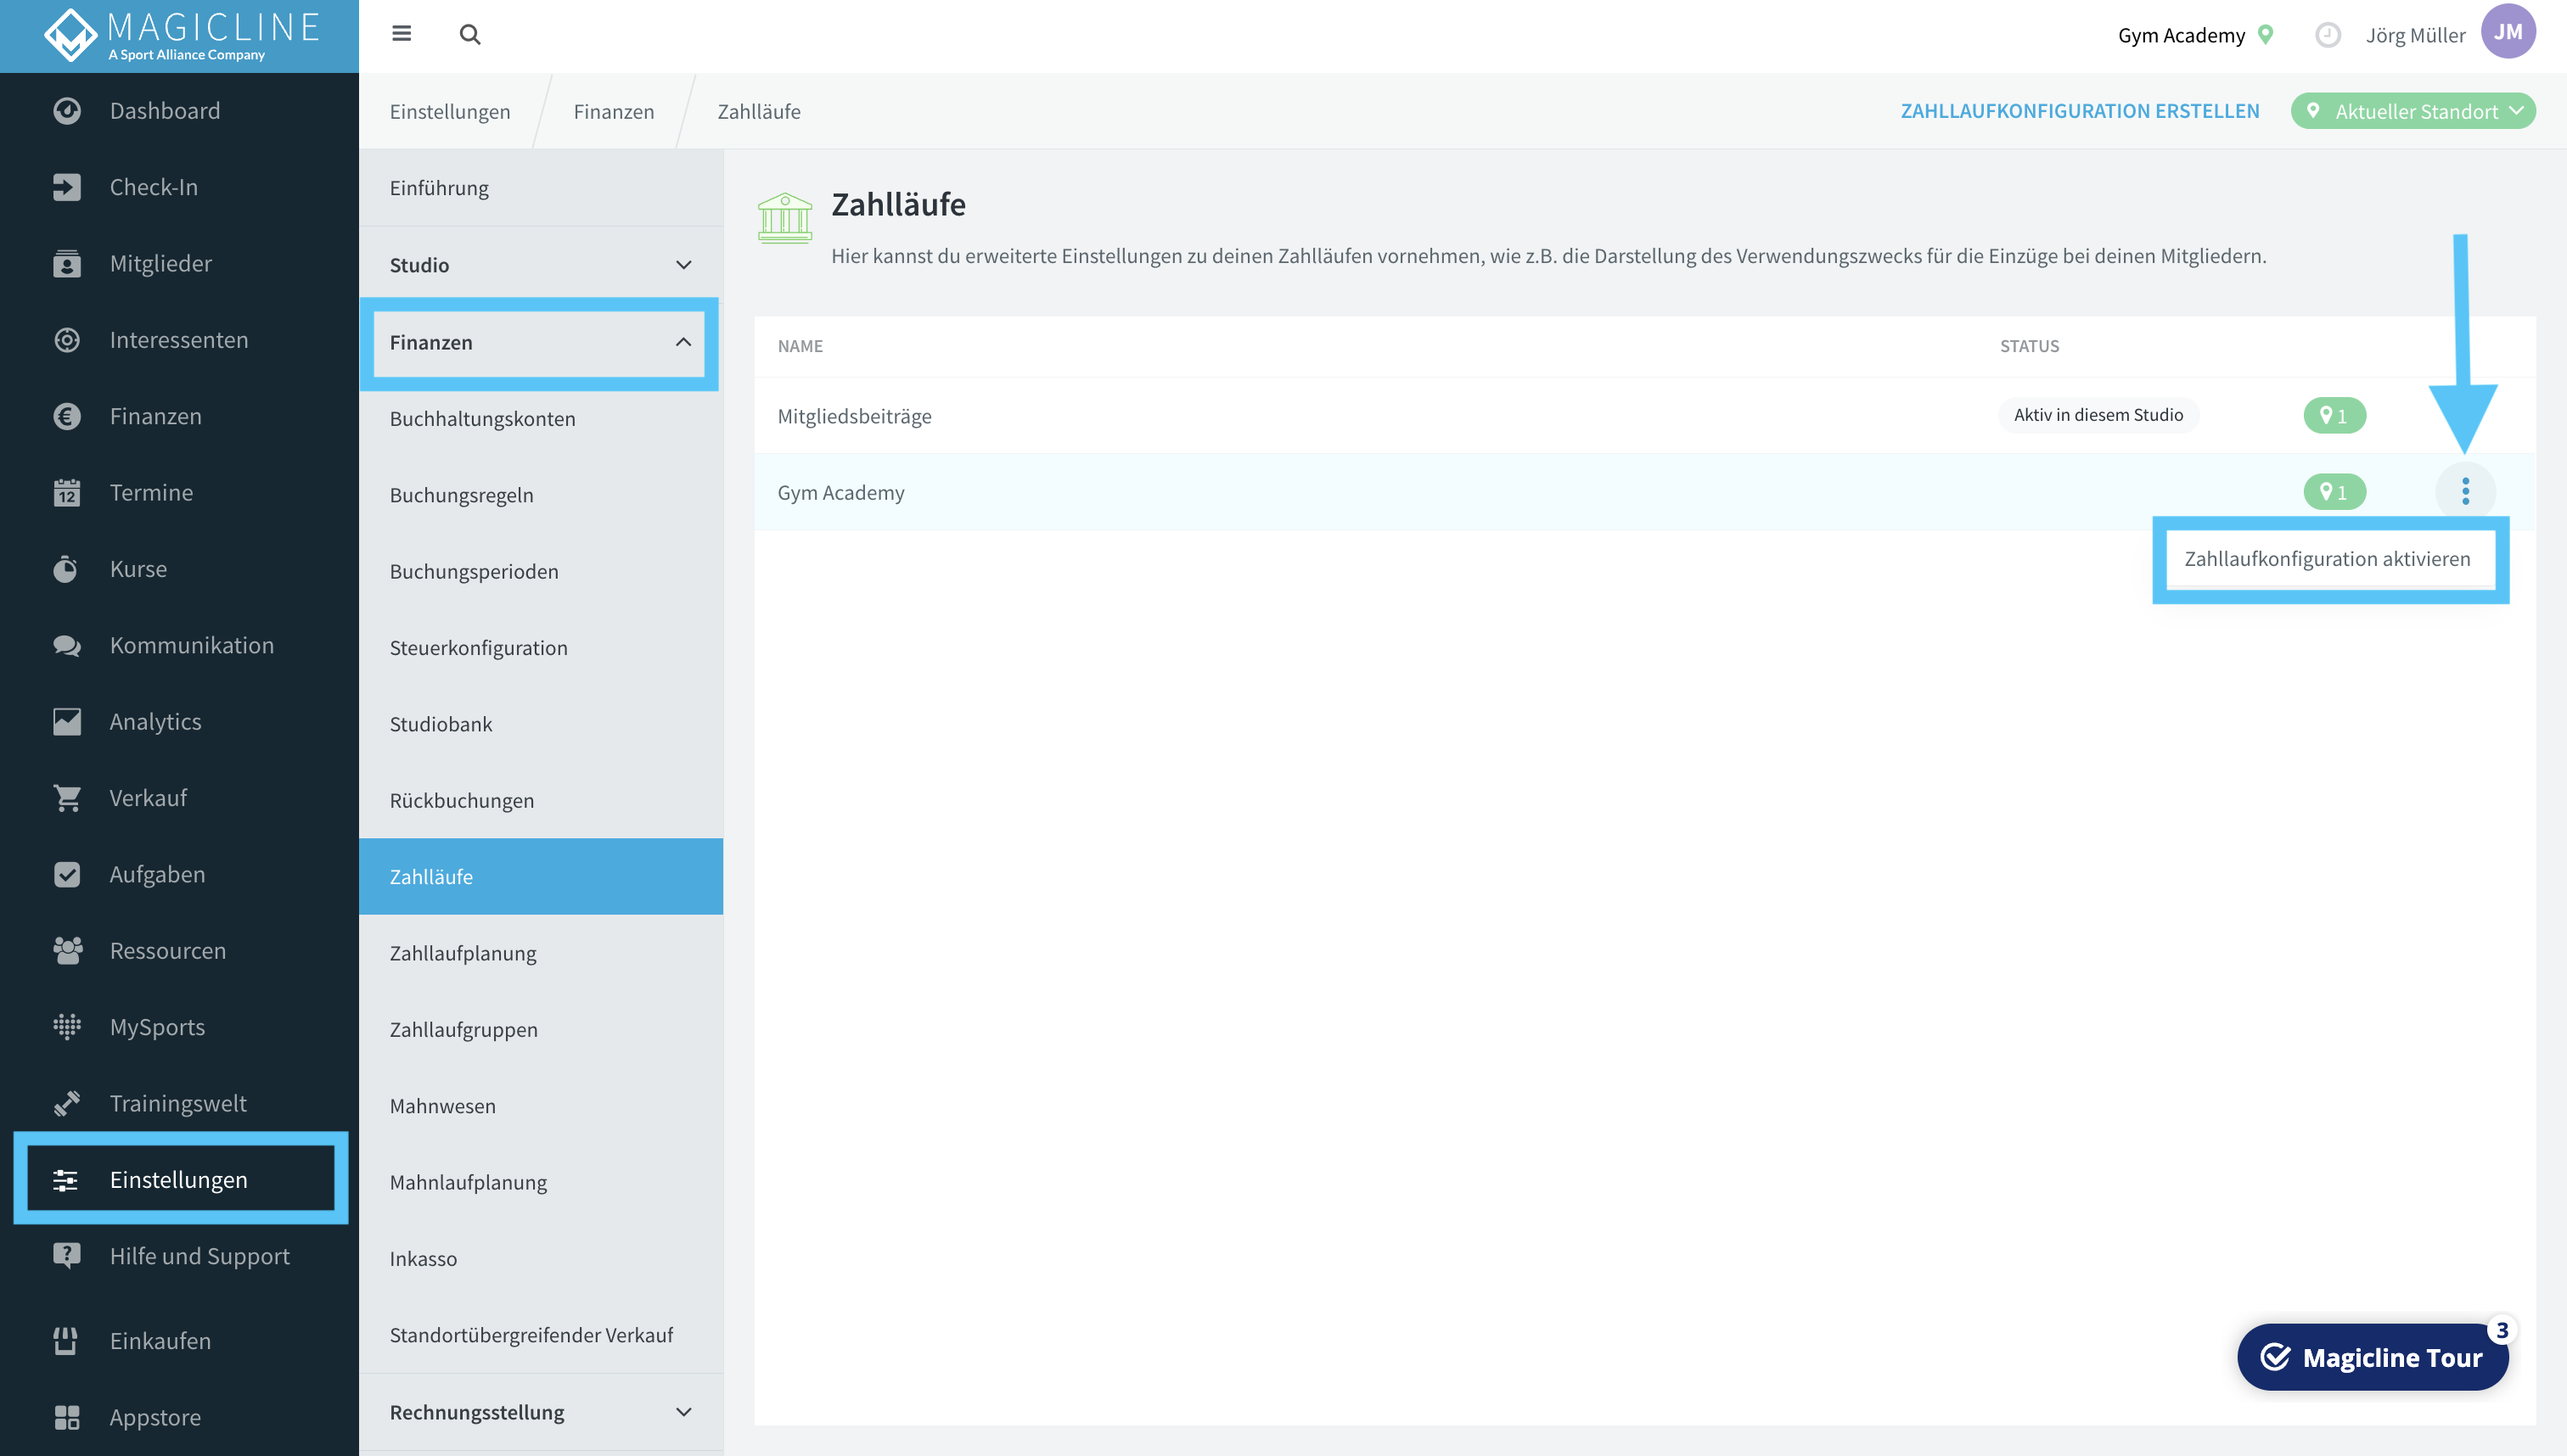Open Appstore section
The image size is (2567, 1456).
point(180,1417)
